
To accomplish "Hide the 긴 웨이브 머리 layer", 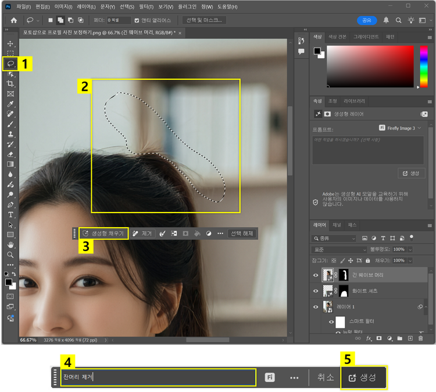I will 316,274.
